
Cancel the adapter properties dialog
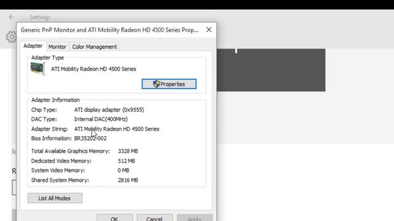pos(155,217)
